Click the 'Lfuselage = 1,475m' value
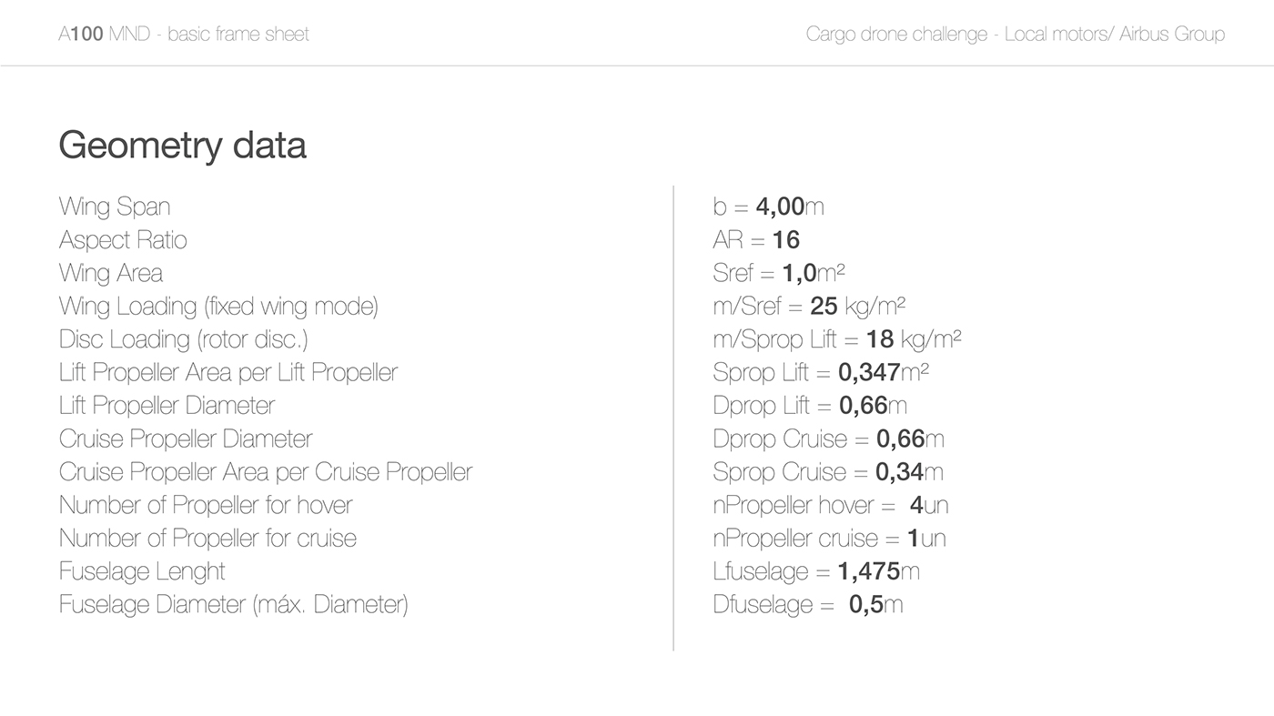 pos(816,571)
